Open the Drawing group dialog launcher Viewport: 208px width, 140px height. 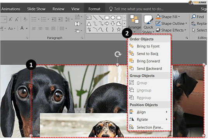click(x=187, y=38)
